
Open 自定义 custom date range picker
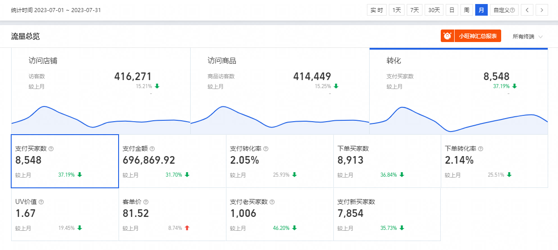point(504,10)
